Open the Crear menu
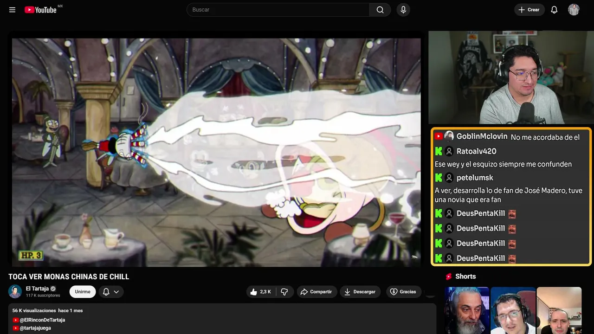This screenshot has width=594, height=334. pos(529,10)
